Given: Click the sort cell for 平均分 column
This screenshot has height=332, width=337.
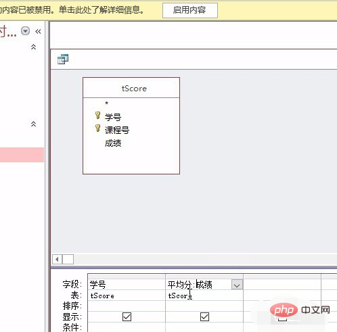Looking at the screenshot, I should [x=204, y=306].
